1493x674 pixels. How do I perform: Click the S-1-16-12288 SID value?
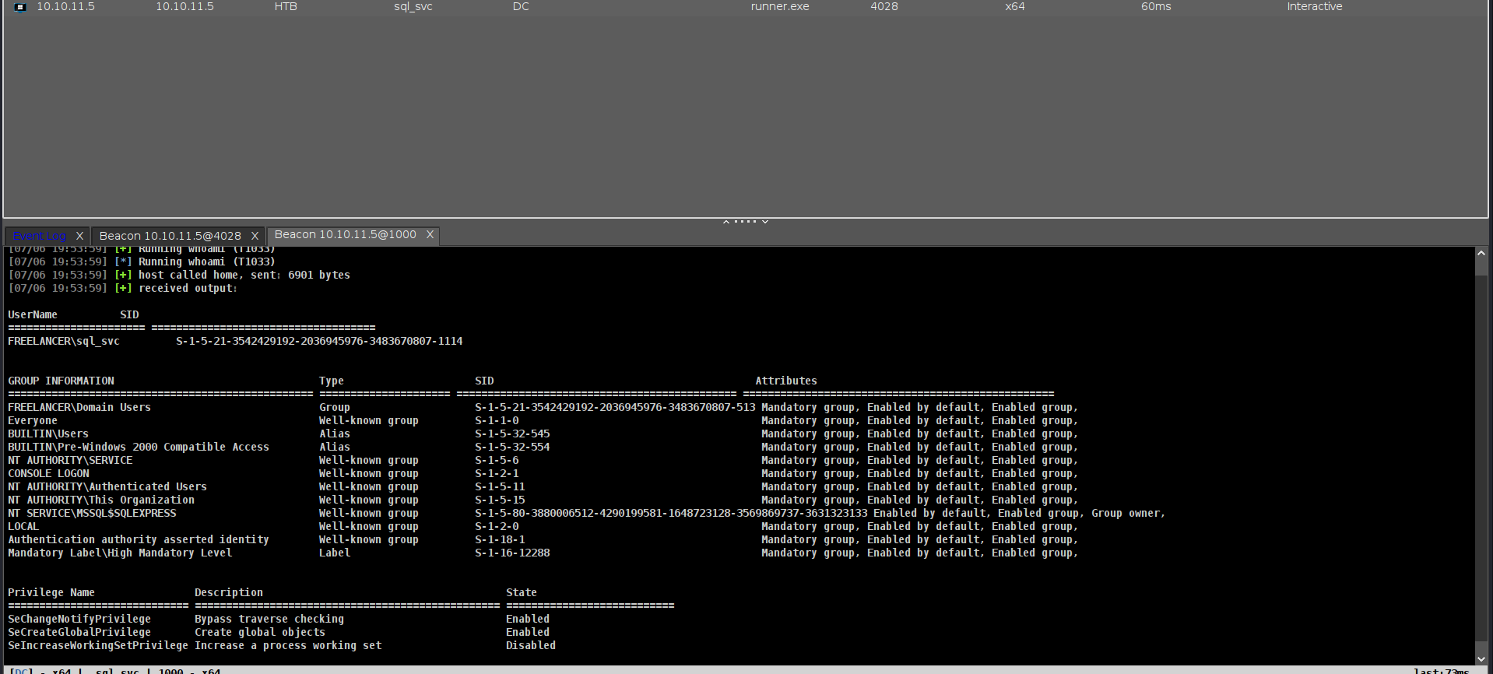(x=512, y=553)
